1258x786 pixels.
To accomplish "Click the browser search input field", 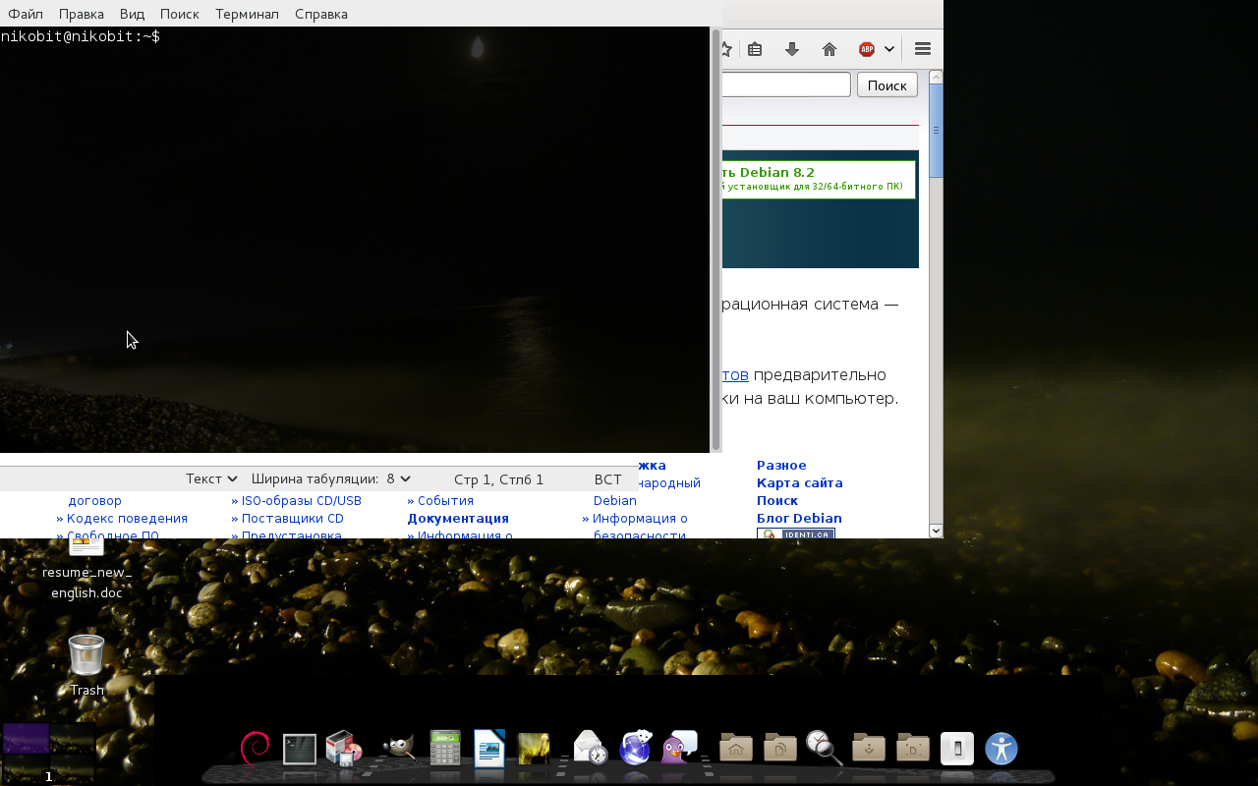I will point(786,84).
